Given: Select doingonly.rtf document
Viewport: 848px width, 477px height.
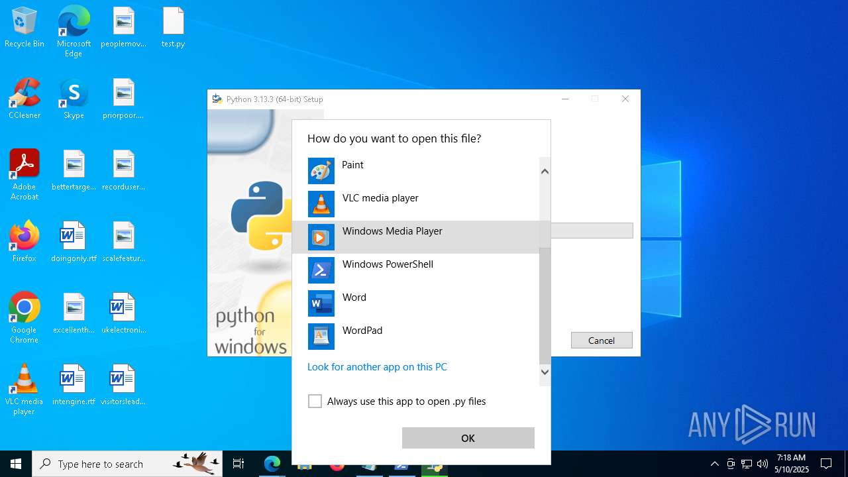Looking at the screenshot, I should point(74,242).
